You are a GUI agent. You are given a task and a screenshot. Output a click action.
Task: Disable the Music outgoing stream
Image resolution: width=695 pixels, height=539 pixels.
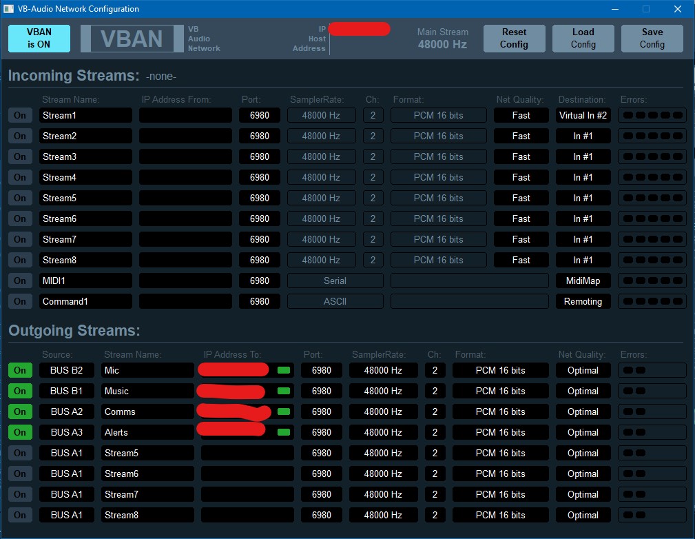(x=19, y=391)
